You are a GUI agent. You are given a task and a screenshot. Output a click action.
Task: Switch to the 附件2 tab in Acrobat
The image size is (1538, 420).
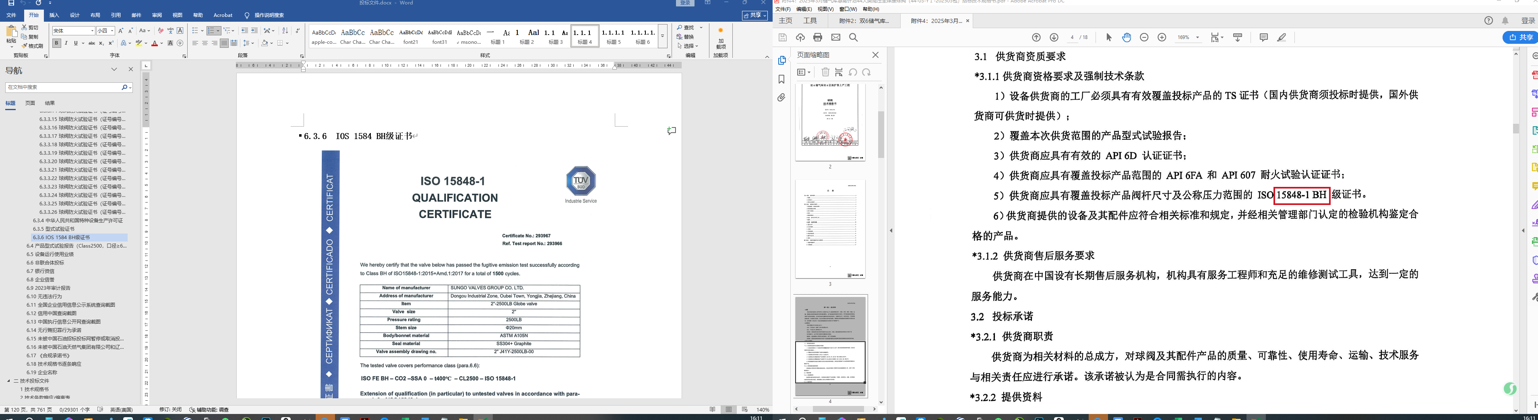[x=864, y=21]
